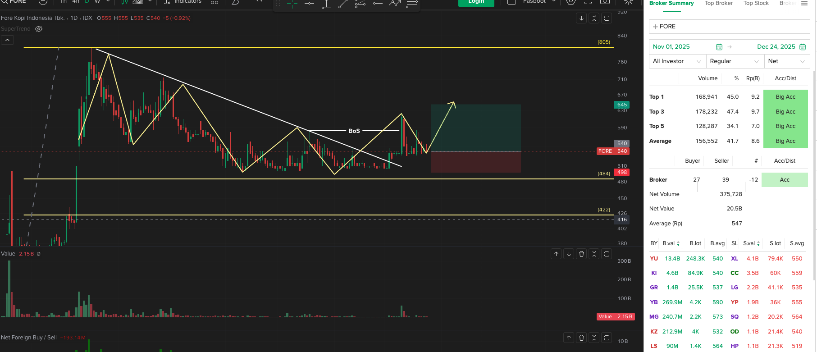This screenshot has height=352, width=817.
Task: Switch to Top Broker tab
Action: (719, 3)
